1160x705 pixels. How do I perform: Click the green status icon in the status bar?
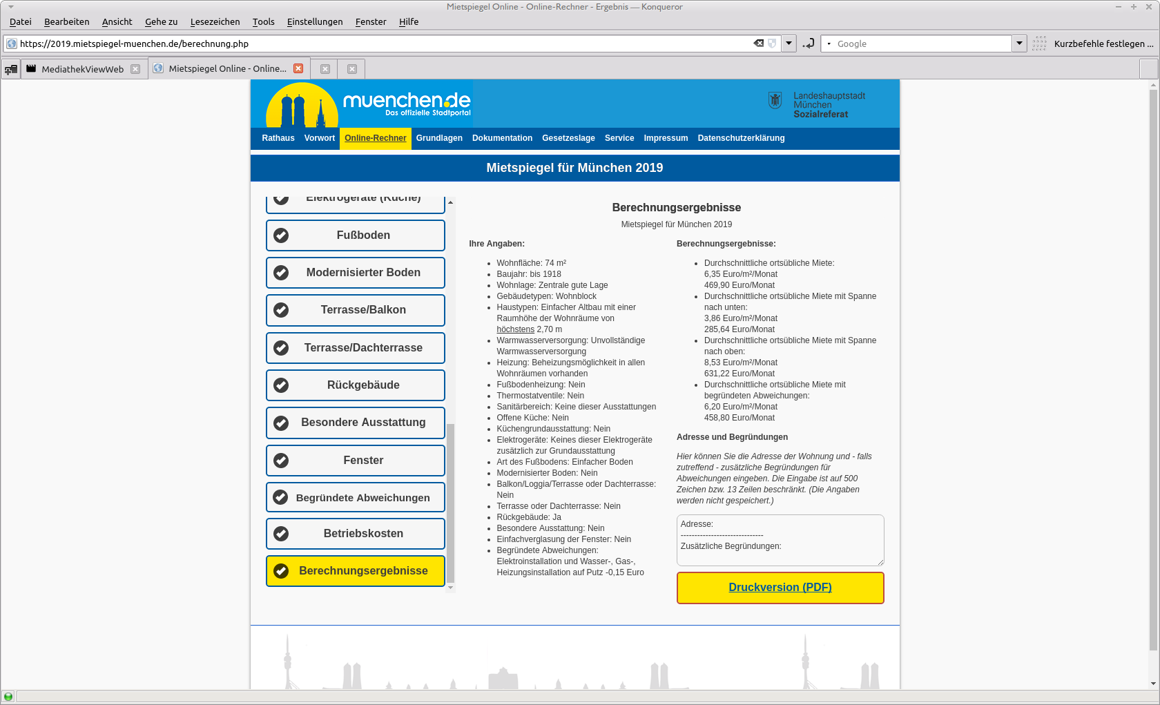[x=8, y=697]
